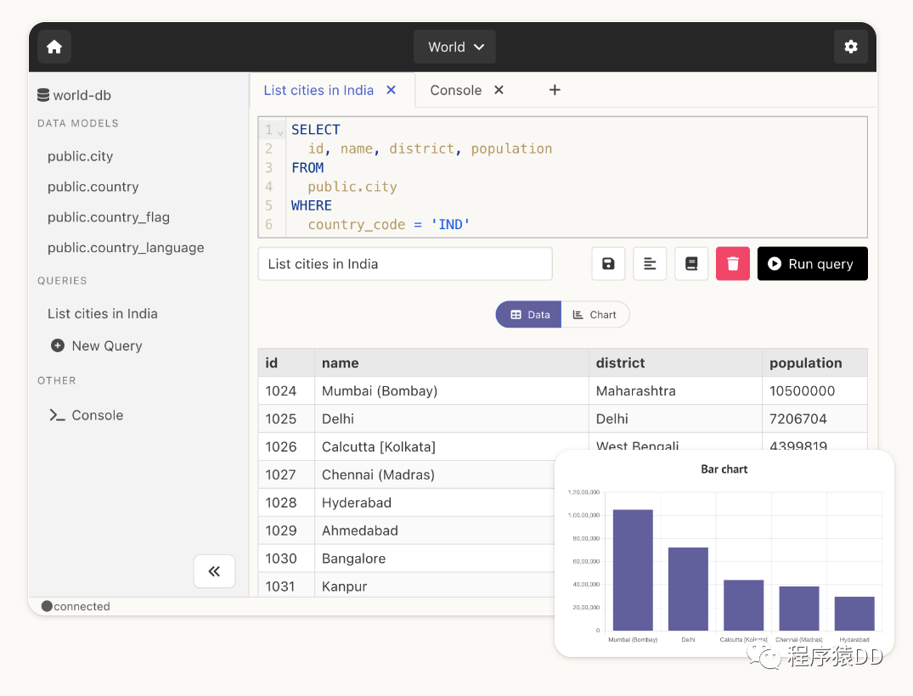
Task: Switch results view to Chart
Action: click(595, 314)
